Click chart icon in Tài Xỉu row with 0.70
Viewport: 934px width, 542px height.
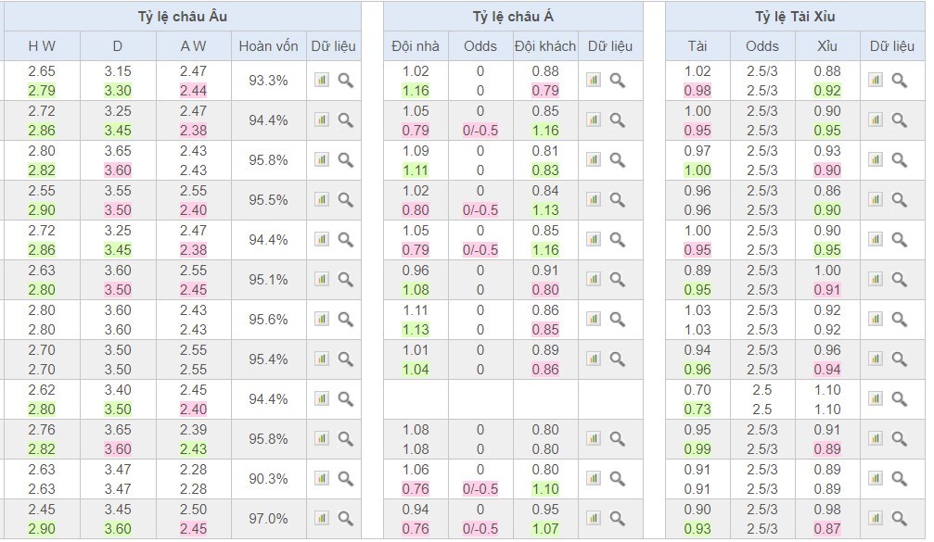876,399
